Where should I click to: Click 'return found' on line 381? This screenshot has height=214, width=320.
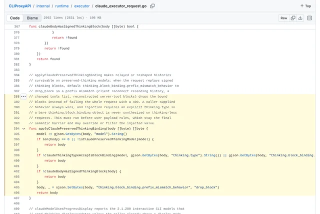(48, 59)
